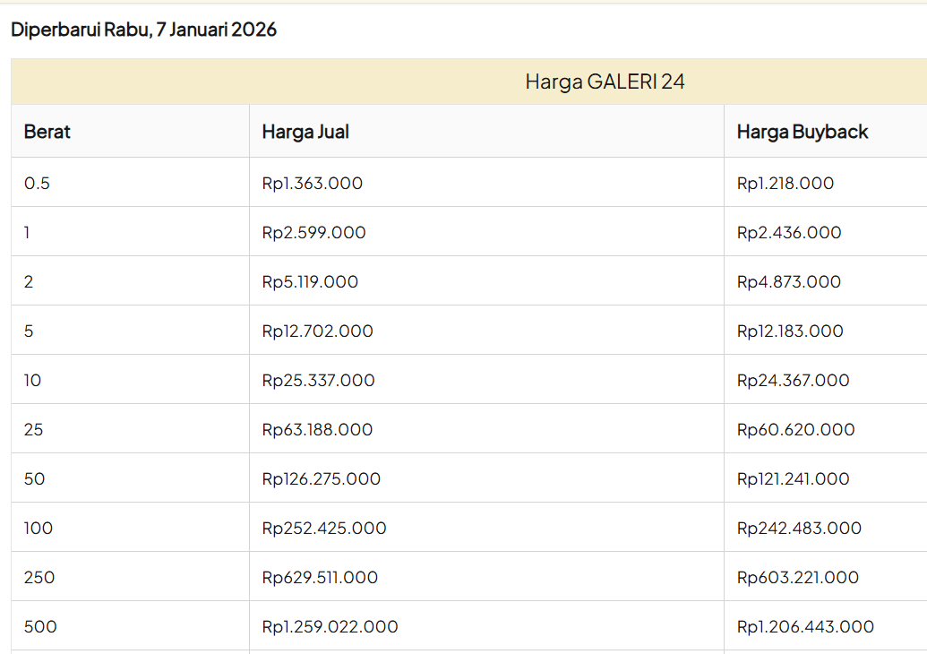Click buyback price Rp1.206.443.000
The height and width of the screenshot is (654, 927).
coord(805,626)
